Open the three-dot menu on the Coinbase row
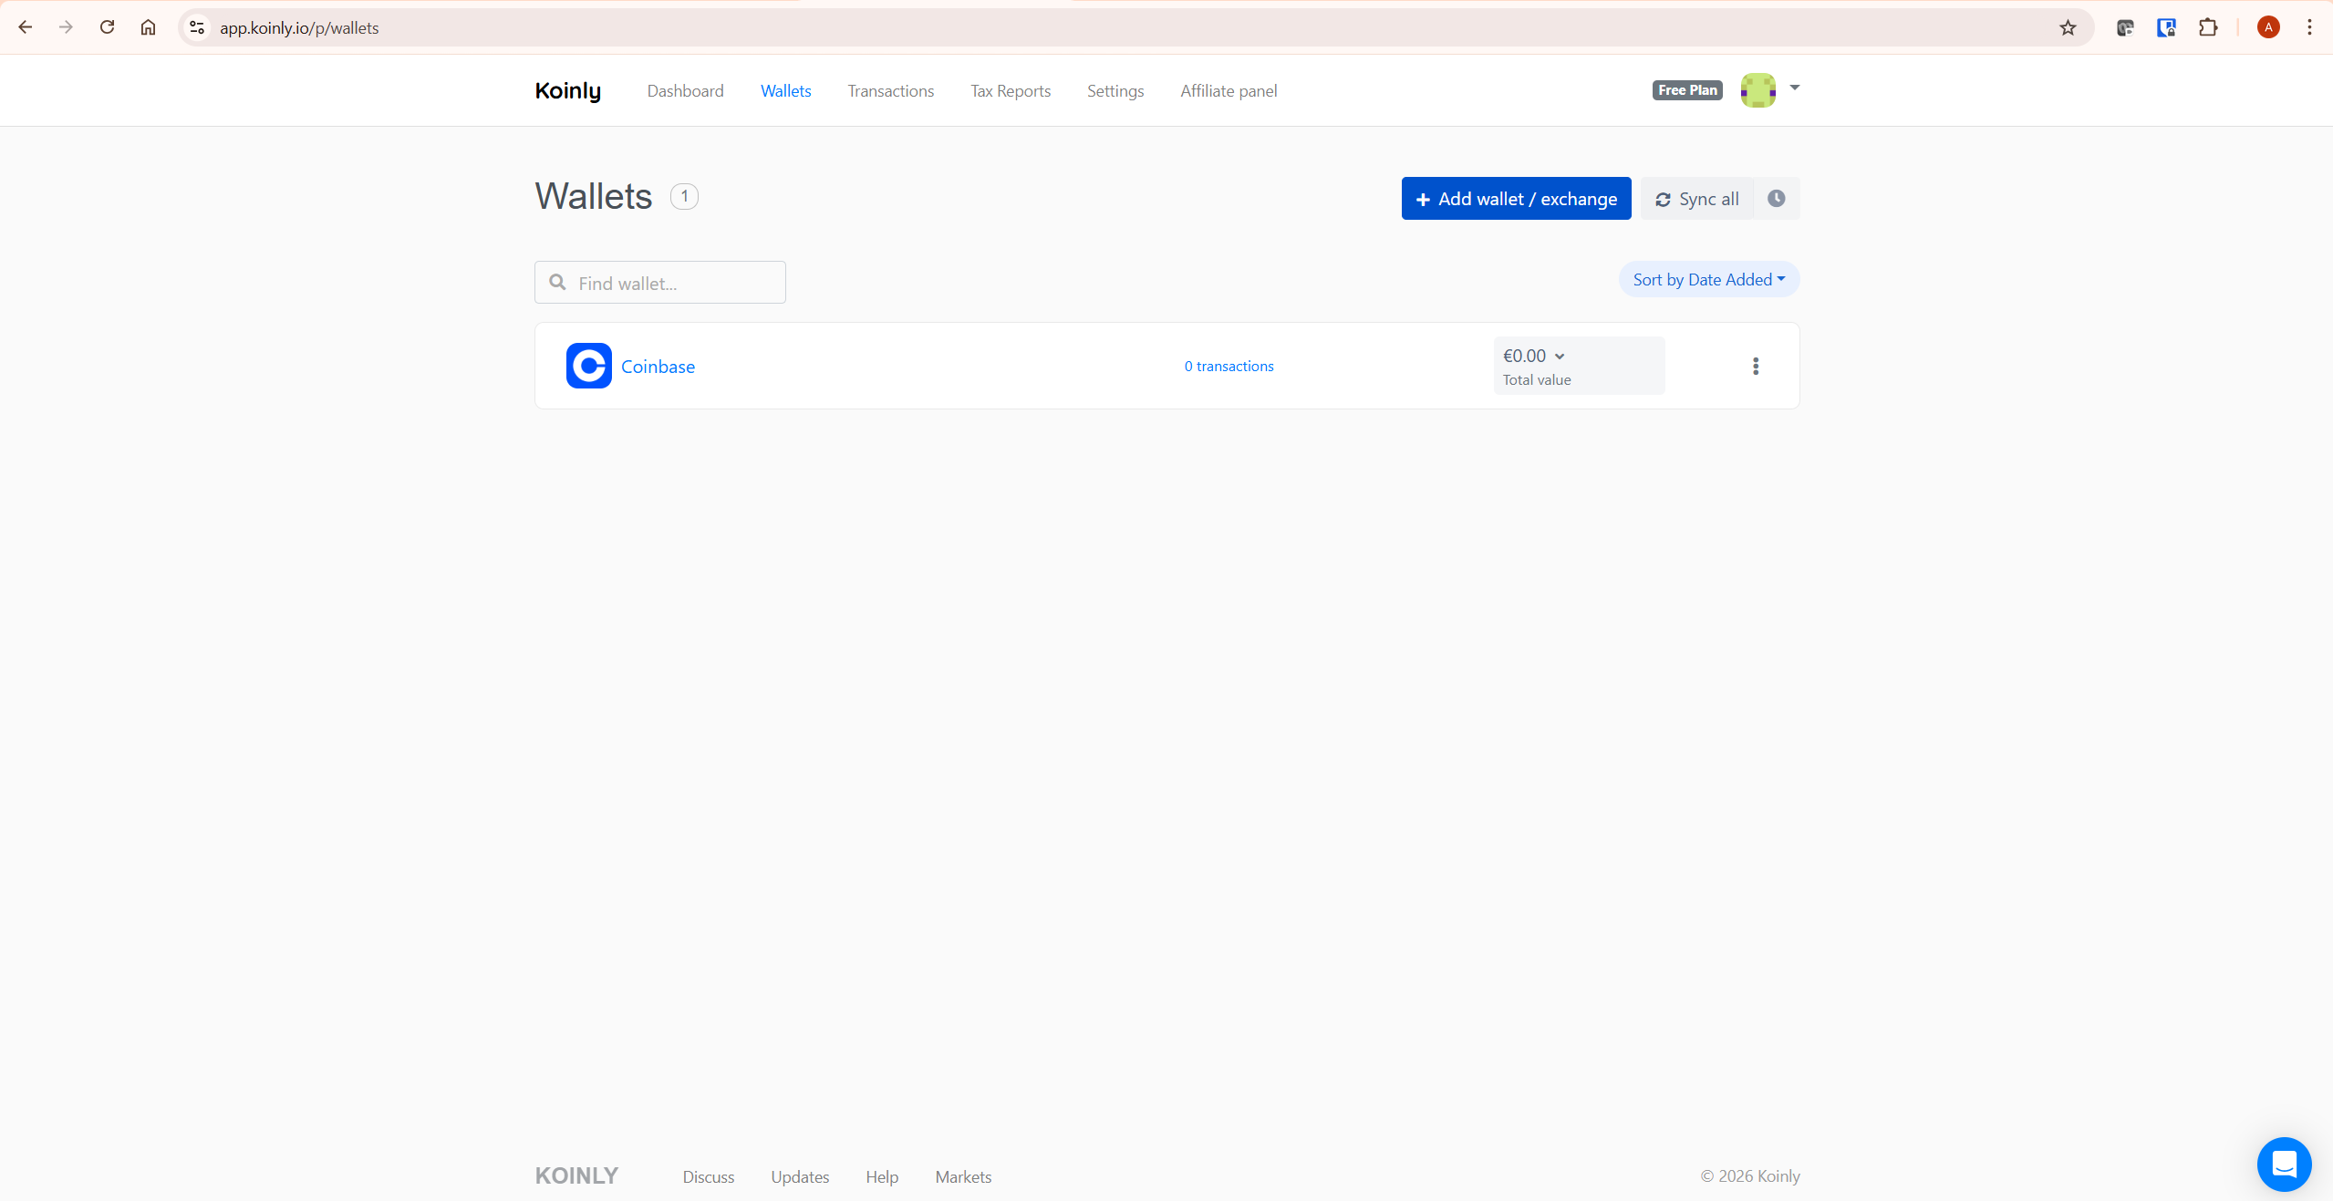This screenshot has width=2333, height=1201. click(1754, 366)
